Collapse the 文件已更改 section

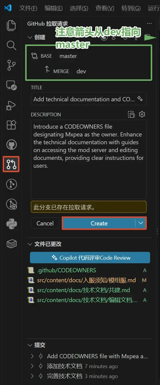30,244
